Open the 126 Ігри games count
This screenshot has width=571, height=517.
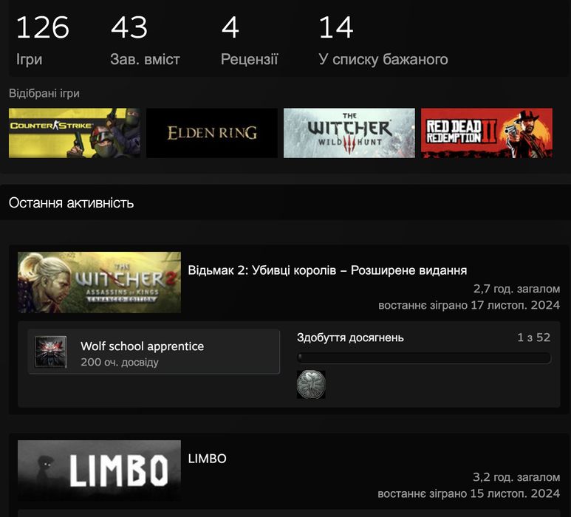point(43,40)
